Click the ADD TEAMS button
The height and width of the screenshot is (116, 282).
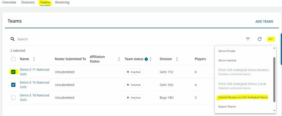264,21
